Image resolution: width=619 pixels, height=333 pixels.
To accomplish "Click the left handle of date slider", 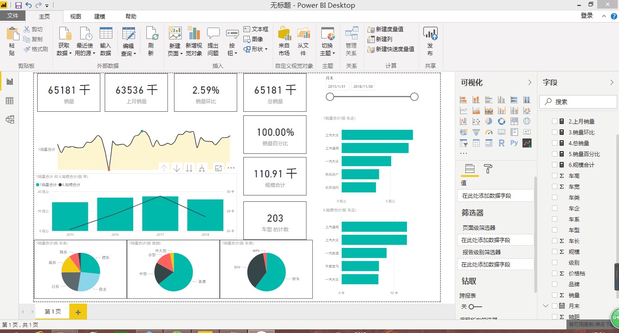I will (x=330, y=97).
